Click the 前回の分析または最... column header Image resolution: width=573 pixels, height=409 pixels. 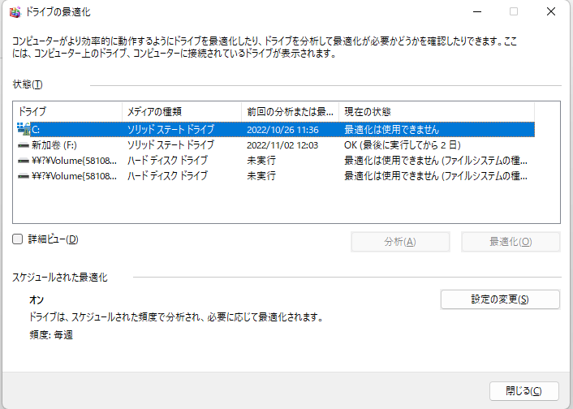(291, 112)
